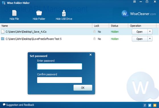Viewport: 159px width, 108px height.
Task: Click the Hide USB Drive icon
Action: [x=64, y=13]
